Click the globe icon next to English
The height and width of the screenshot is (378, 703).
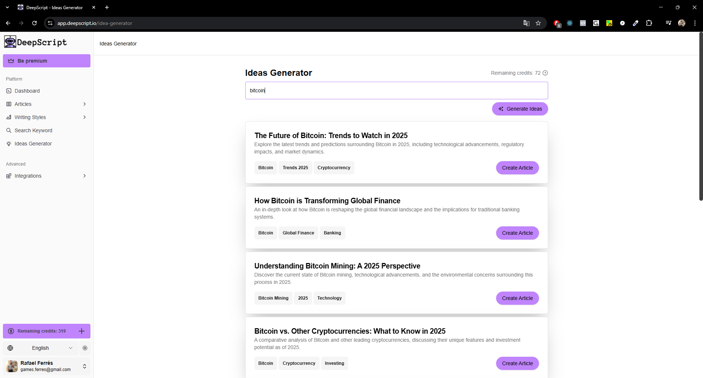click(10, 348)
